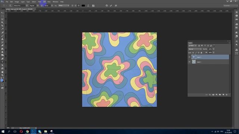The image size is (239, 134).
Task: Open the Fill slider dropdown
Action: [214, 52]
